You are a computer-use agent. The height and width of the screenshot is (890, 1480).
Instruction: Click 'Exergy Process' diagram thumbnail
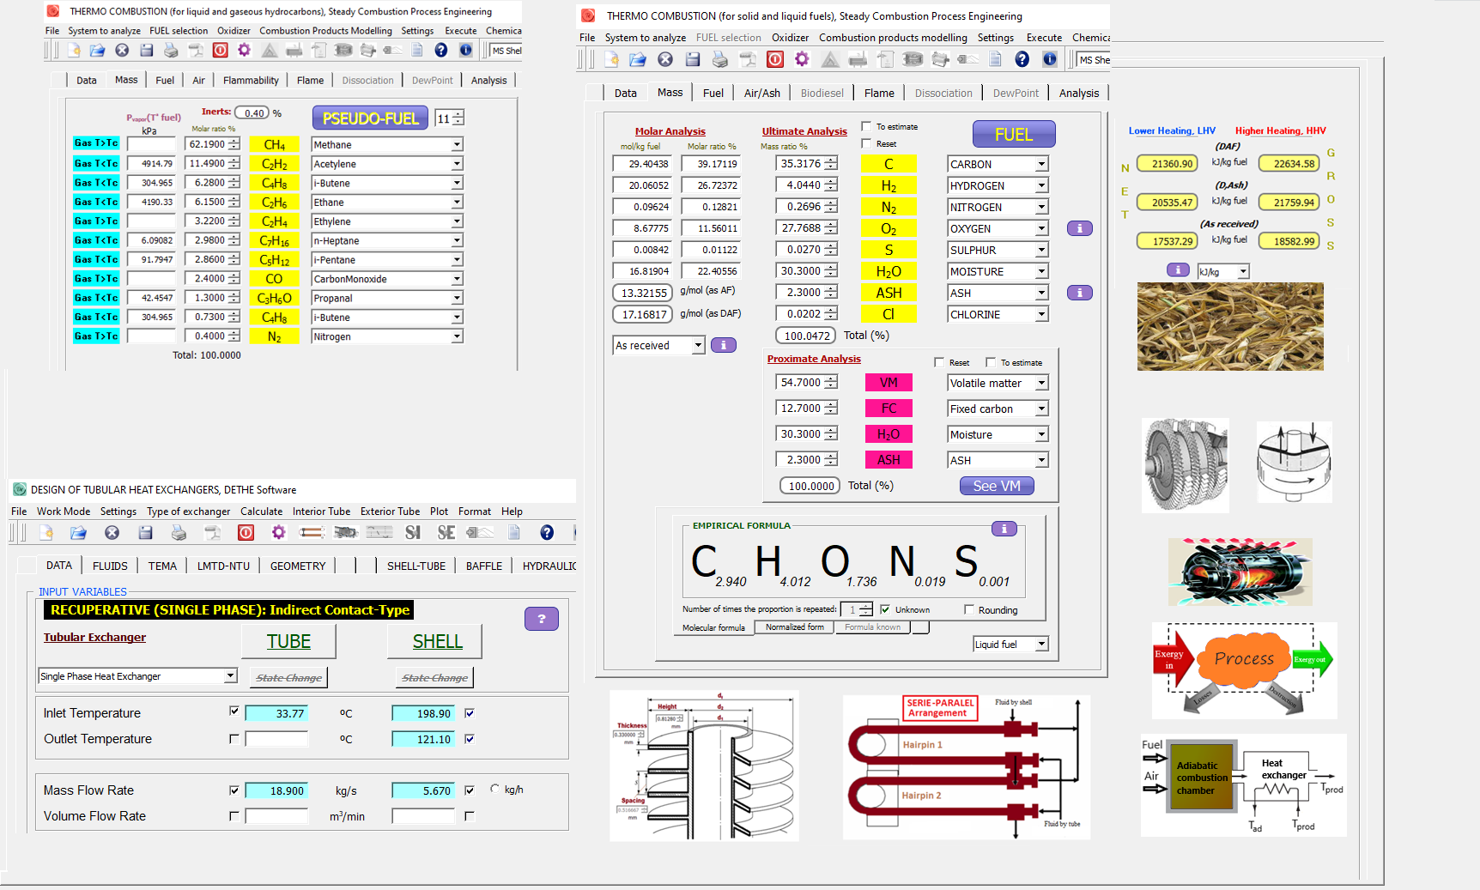(1244, 670)
